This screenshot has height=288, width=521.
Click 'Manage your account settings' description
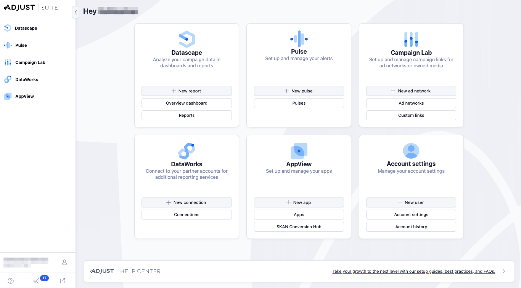[x=411, y=171]
